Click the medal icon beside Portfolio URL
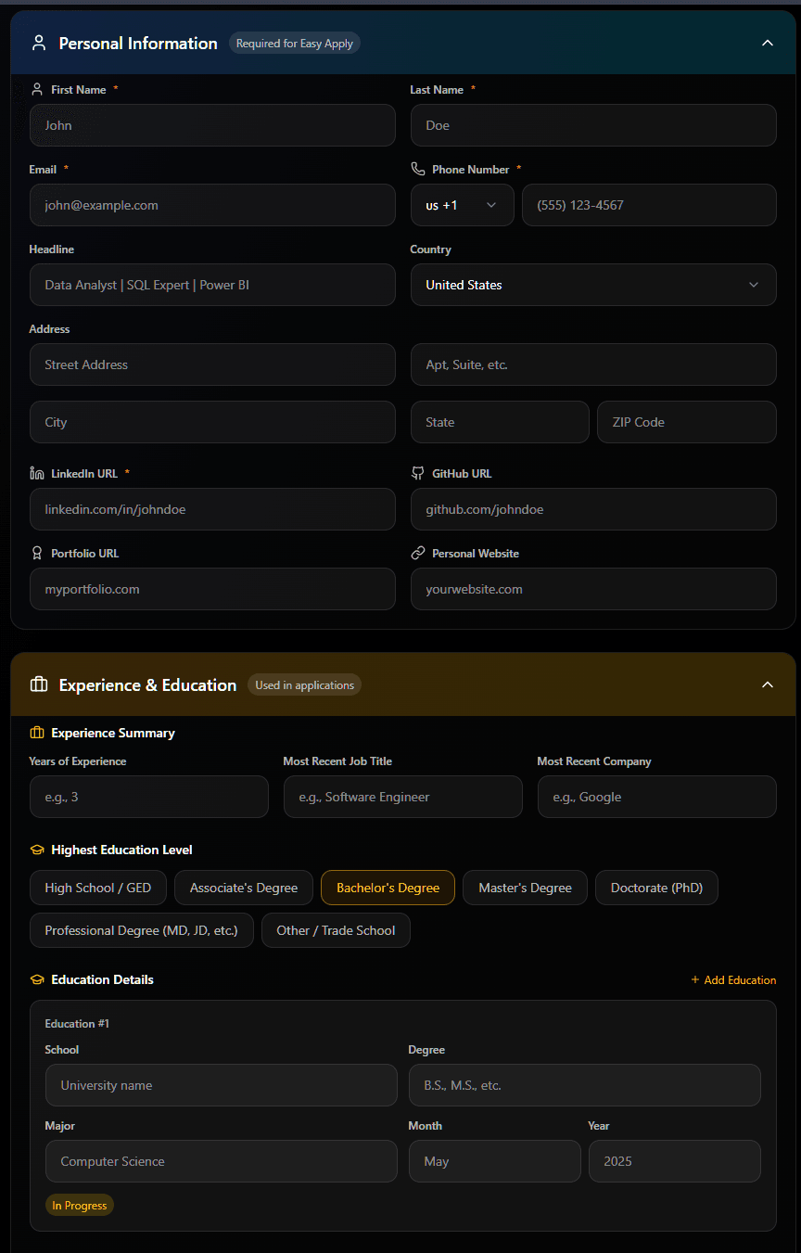Screen dimensions: 801x1253 (36, 553)
